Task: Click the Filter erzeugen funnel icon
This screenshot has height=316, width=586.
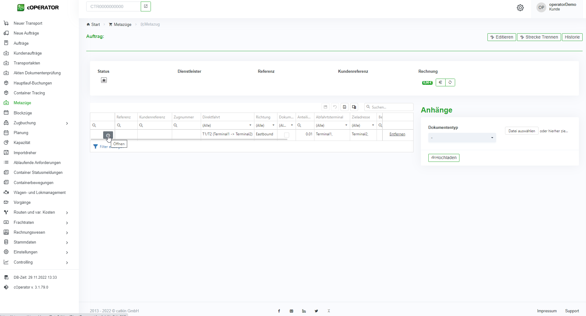Action: point(95,146)
